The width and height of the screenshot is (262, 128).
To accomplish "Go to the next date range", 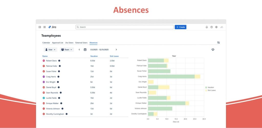I will 116,50.
